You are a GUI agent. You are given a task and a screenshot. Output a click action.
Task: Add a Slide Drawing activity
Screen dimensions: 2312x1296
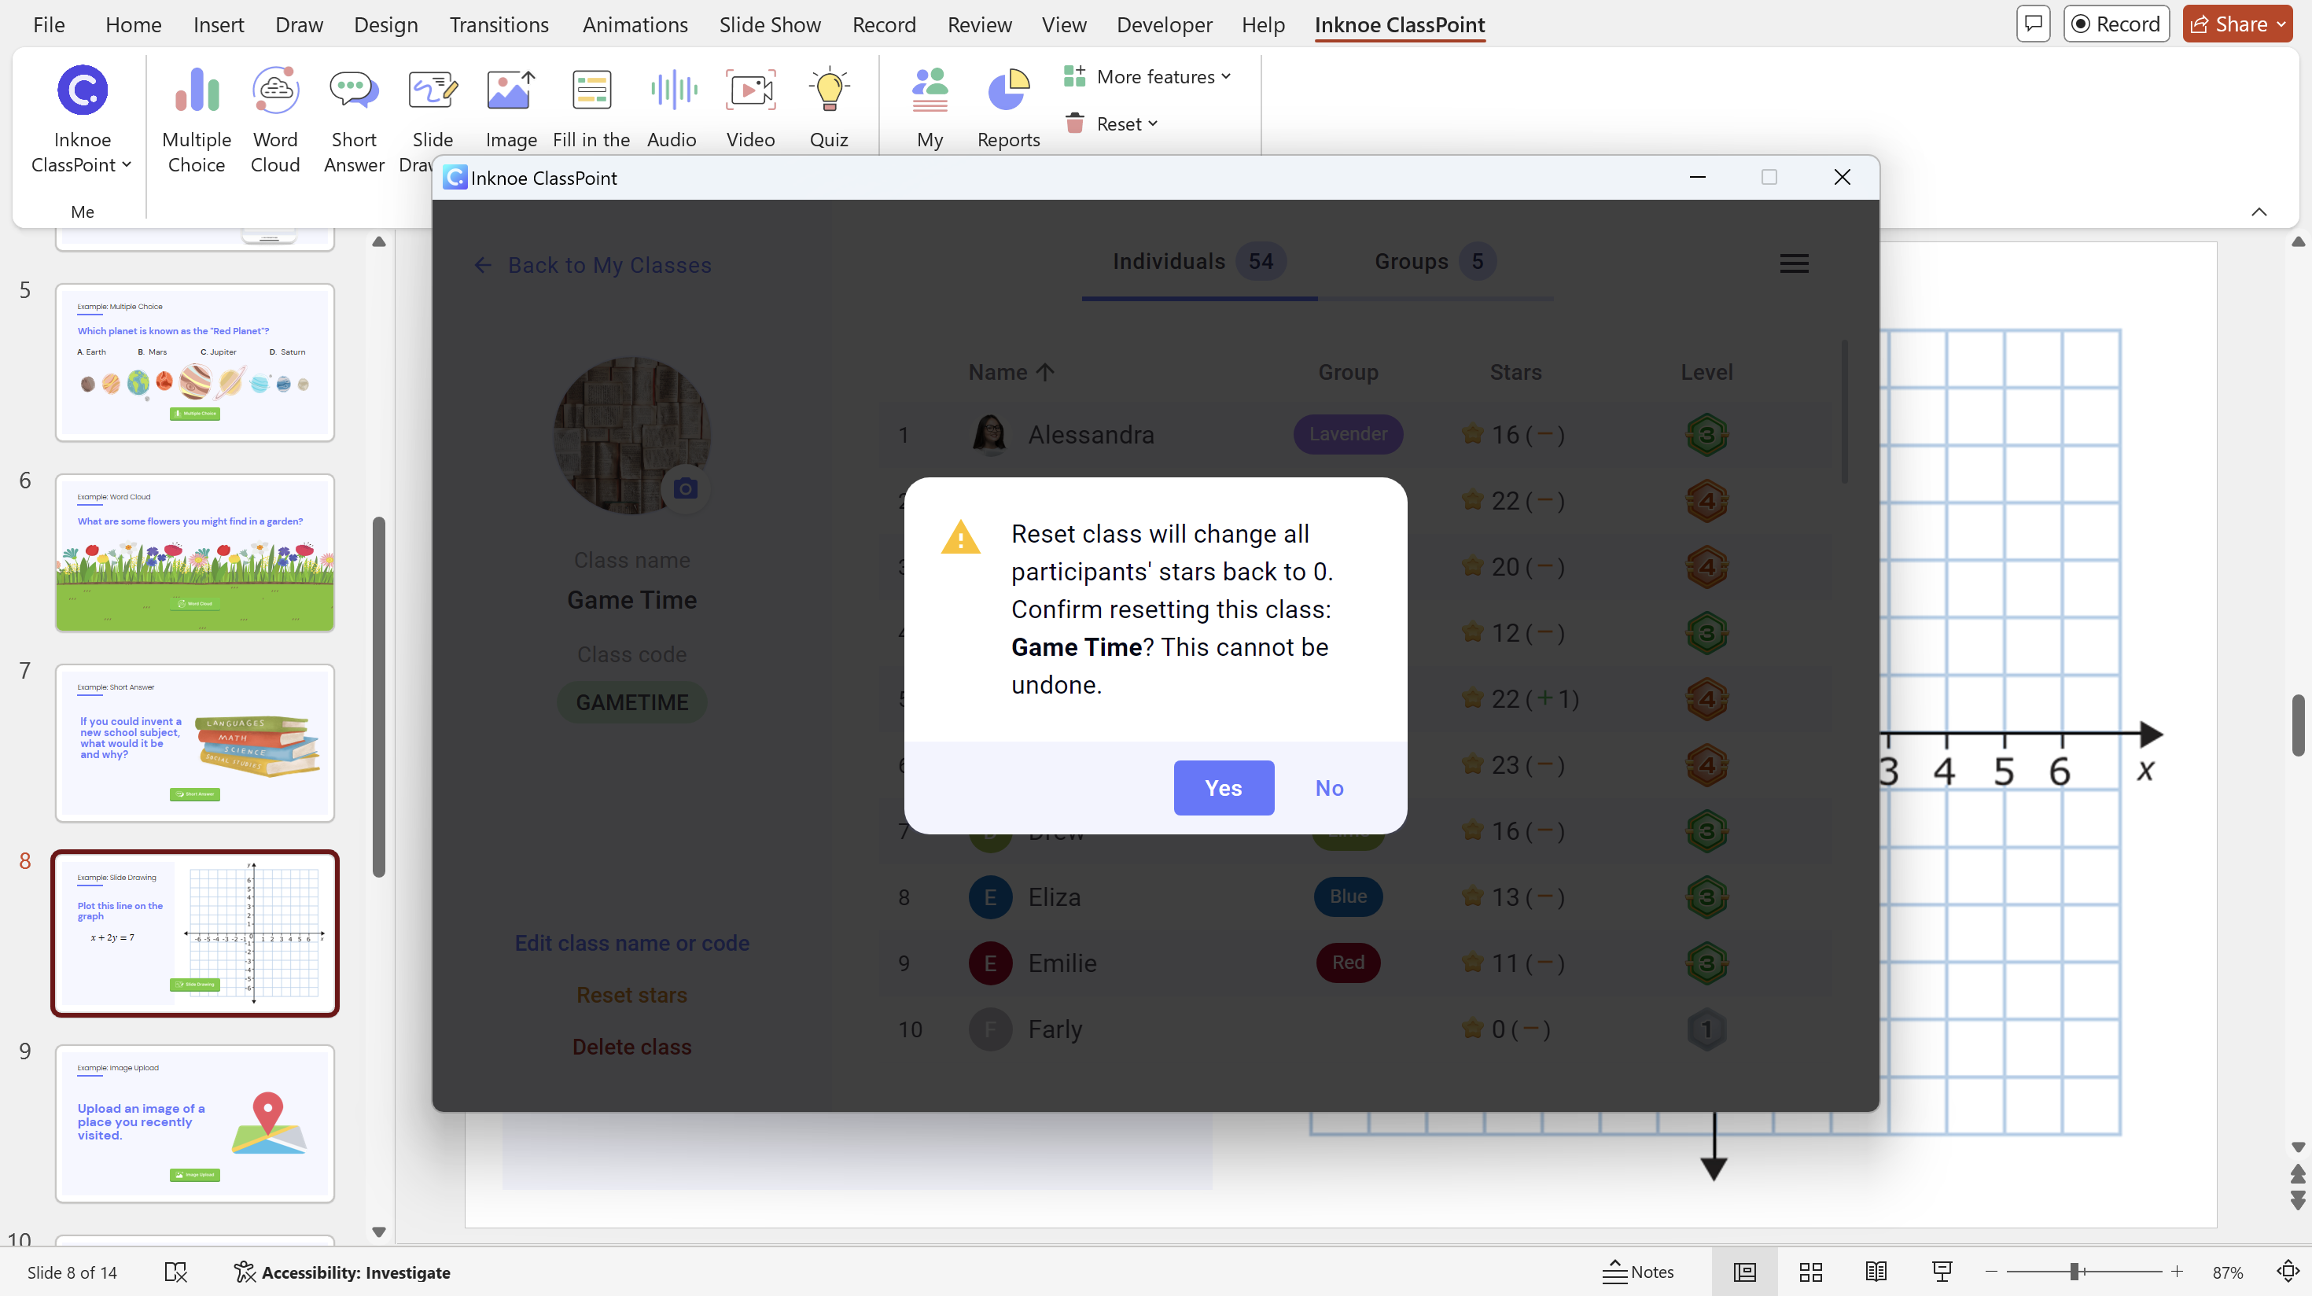click(x=432, y=119)
